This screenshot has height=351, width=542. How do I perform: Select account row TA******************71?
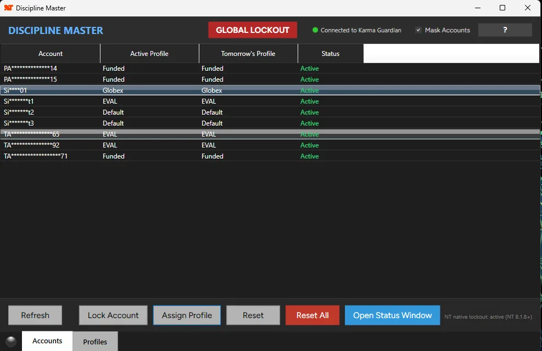click(x=270, y=156)
